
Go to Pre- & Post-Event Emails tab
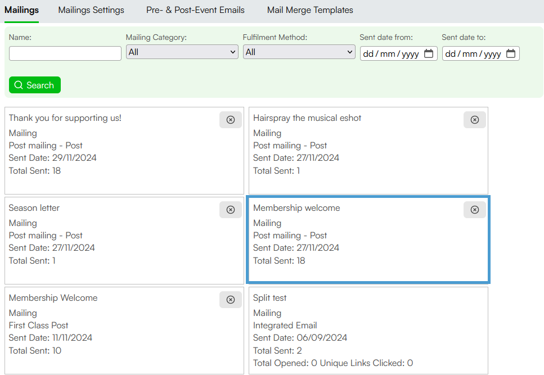pyautogui.click(x=195, y=10)
